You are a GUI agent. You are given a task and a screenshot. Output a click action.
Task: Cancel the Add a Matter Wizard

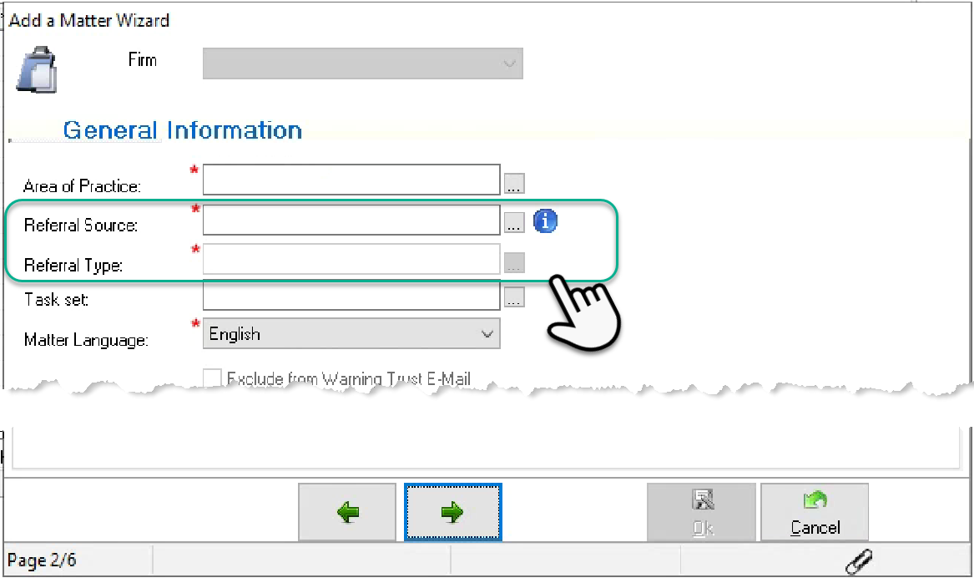815,512
